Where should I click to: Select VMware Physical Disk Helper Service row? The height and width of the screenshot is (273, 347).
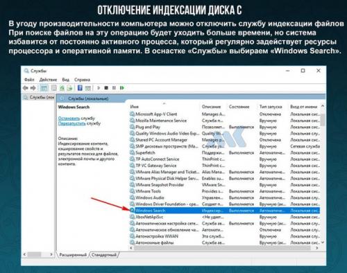[224, 178]
